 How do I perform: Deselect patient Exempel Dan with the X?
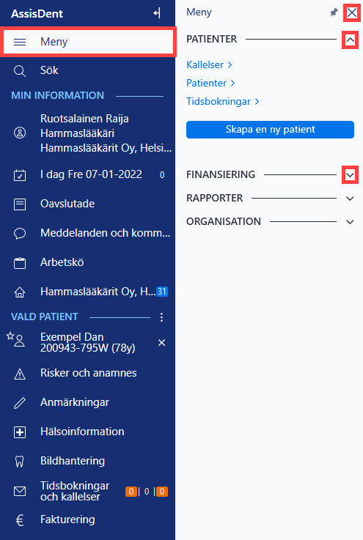point(161,343)
